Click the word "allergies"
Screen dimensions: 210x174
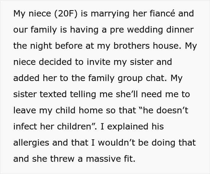pyautogui.click(x=31, y=143)
